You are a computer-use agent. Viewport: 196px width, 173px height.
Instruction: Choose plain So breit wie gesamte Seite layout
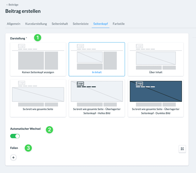38,98
